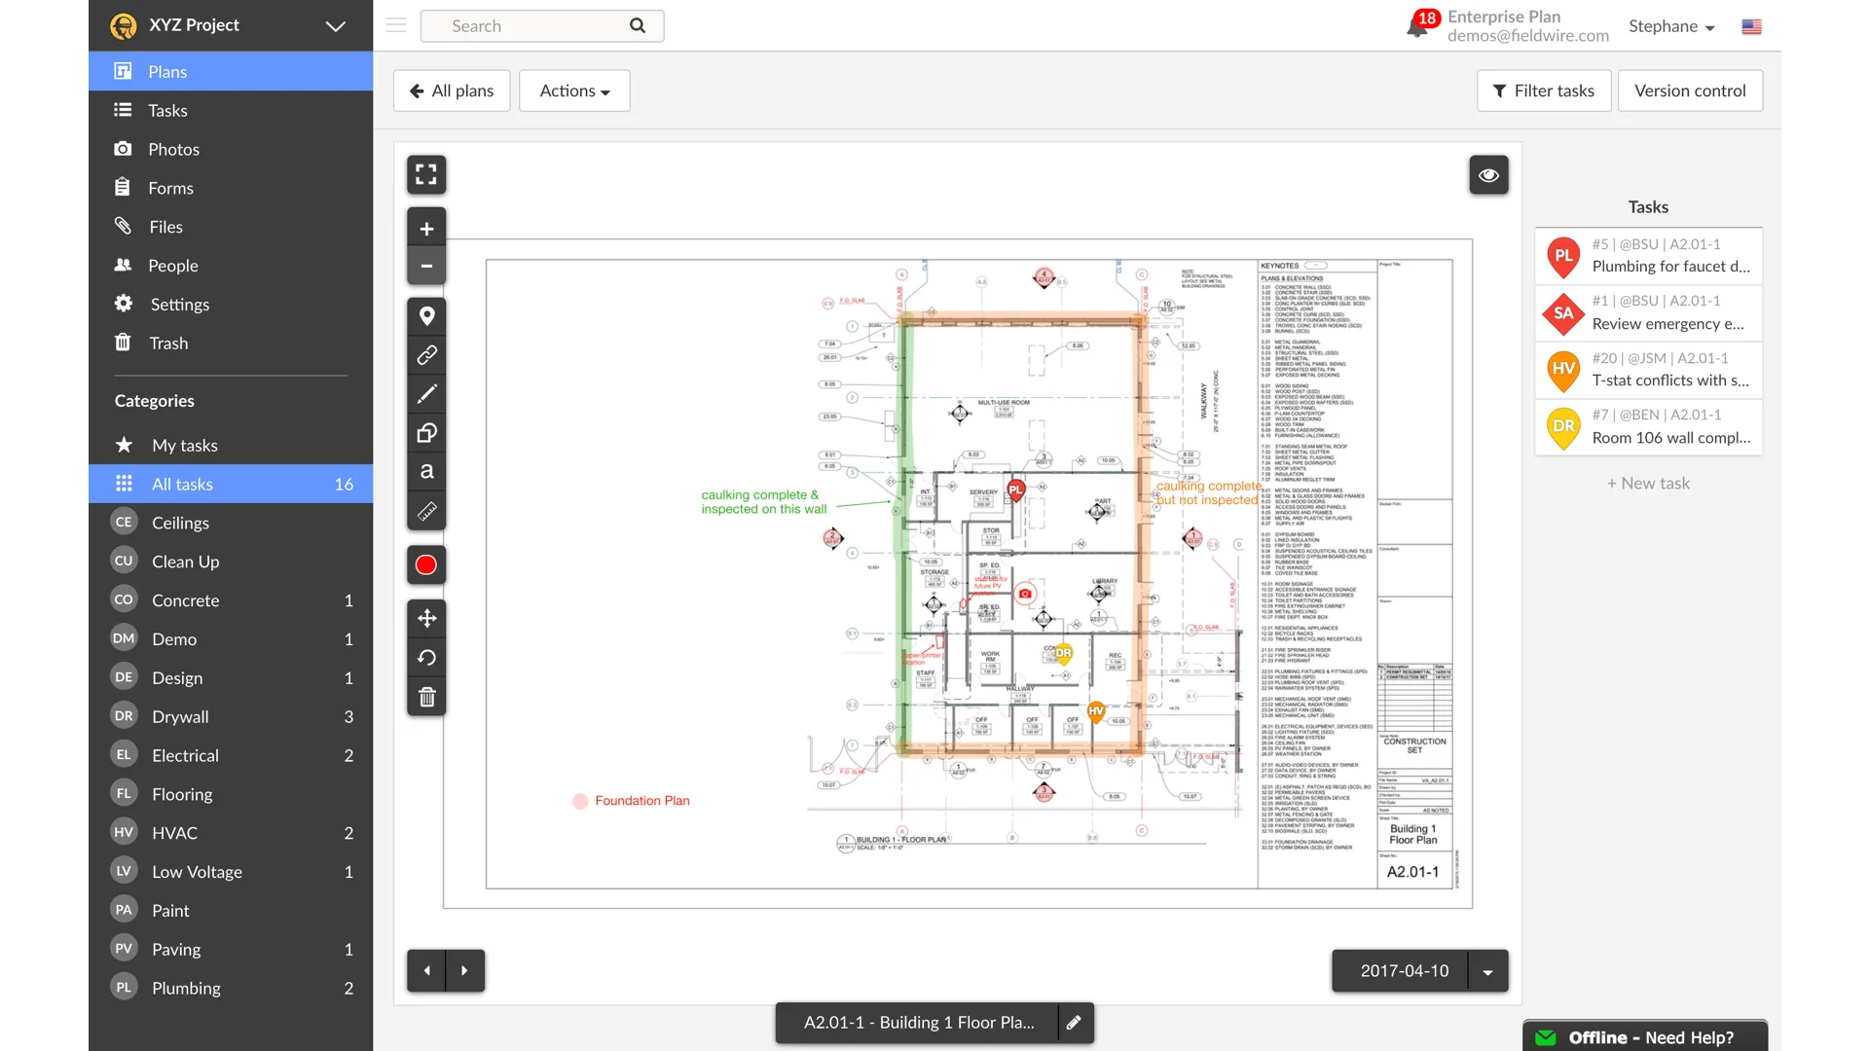Zoom in with the plus button

point(426,229)
